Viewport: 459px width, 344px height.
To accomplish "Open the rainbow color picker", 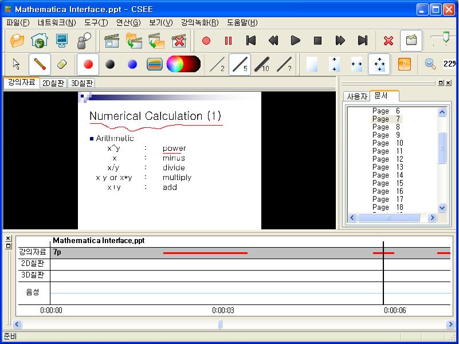I will pos(183,64).
